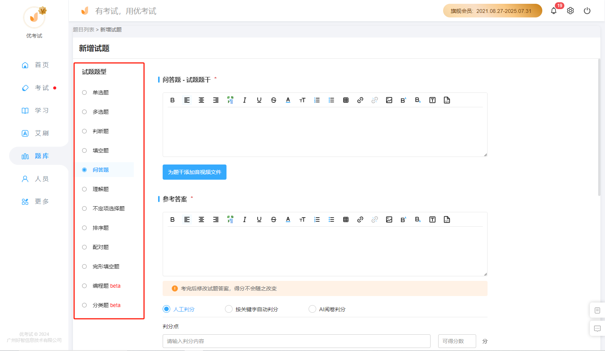The height and width of the screenshot is (351, 605).
Task: Open 学习 in sidebar
Action: pyautogui.click(x=35, y=110)
